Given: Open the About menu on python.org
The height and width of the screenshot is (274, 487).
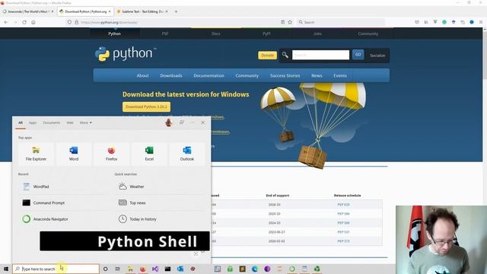Looking at the screenshot, I should pos(142,75).
